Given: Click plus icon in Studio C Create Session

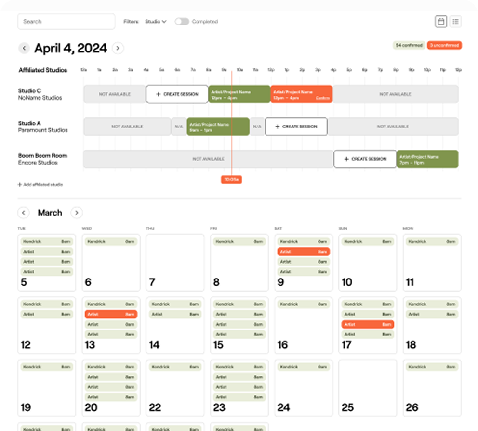Looking at the screenshot, I should coord(159,94).
